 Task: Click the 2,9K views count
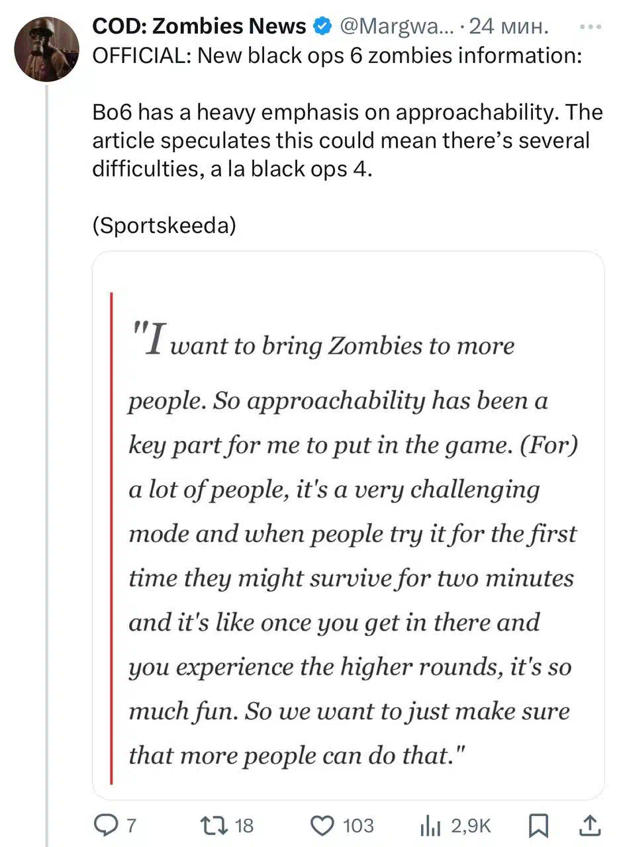471,826
